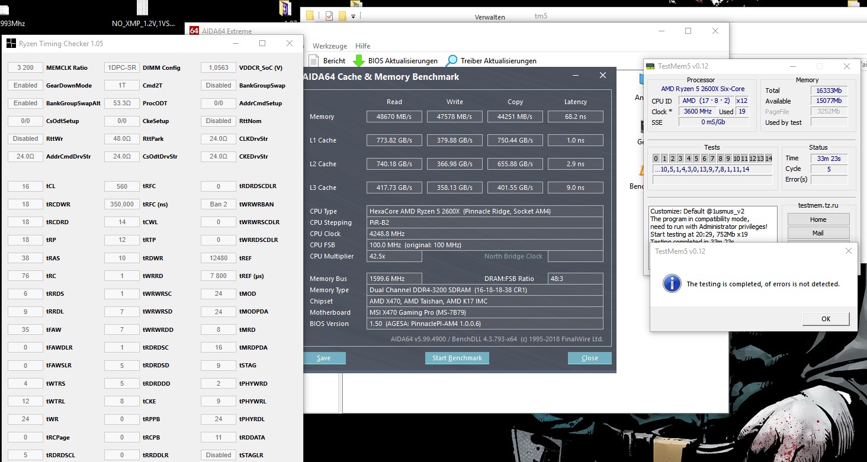Click the Mail button in TestMem5

818,233
